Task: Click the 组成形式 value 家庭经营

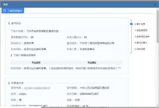Action: click(29, 43)
